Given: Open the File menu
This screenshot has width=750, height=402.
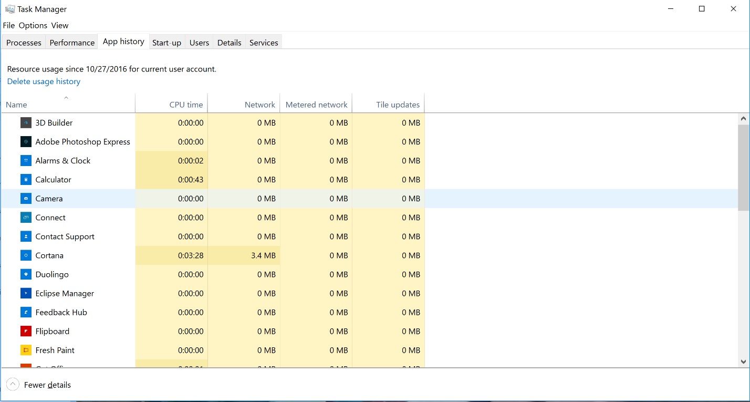Looking at the screenshot, I should pyautogui.click(x=9, y=25).
